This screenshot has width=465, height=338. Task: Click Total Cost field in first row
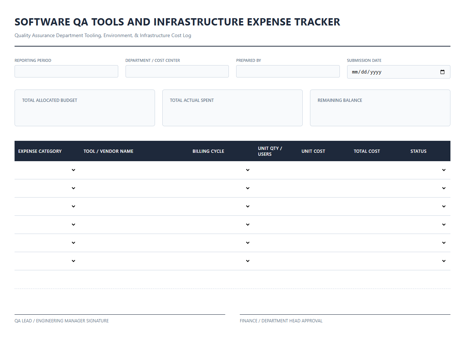(x=378, y=170)
